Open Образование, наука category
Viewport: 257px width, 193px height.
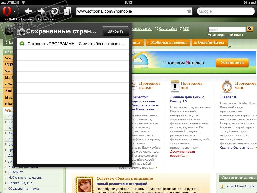pyautogui.click(x=24, y=188)
